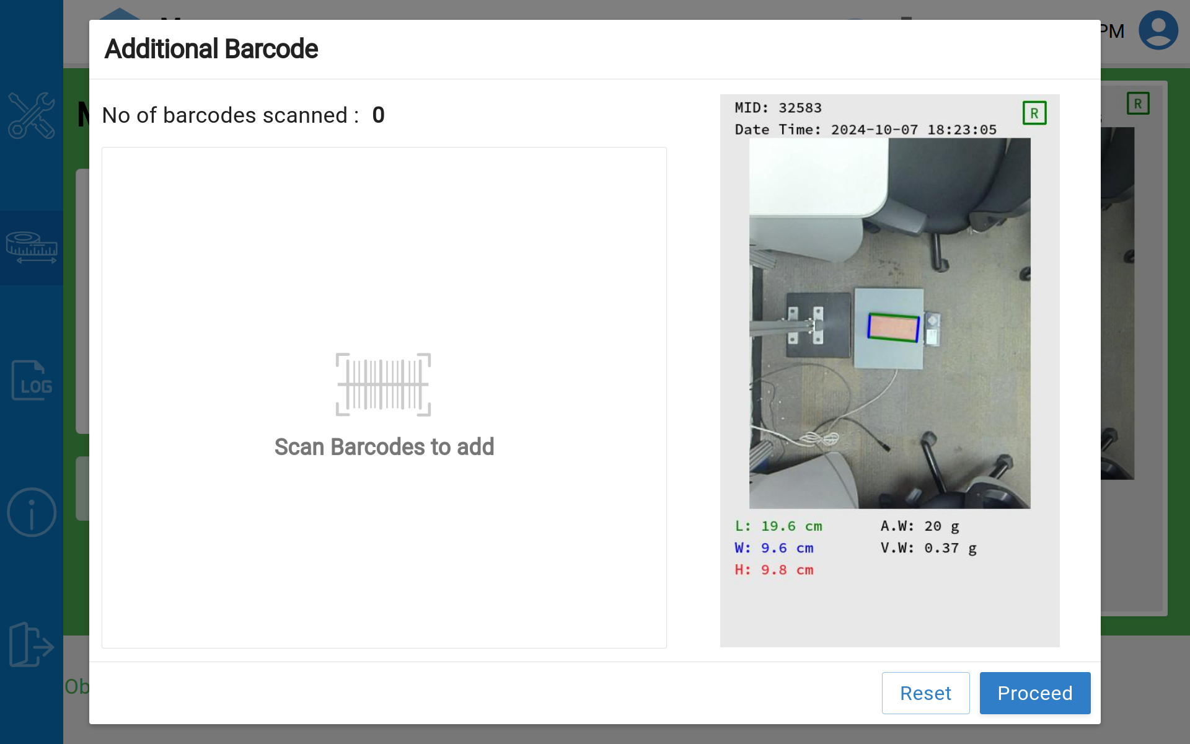Click the barcodes scanned count text

pos(243,115)
